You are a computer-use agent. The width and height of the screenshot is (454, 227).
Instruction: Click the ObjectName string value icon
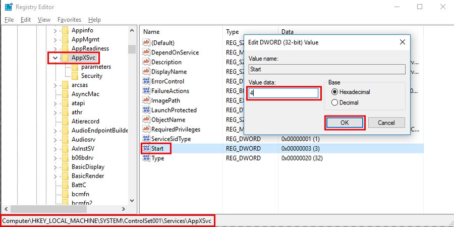click(146, 119)
